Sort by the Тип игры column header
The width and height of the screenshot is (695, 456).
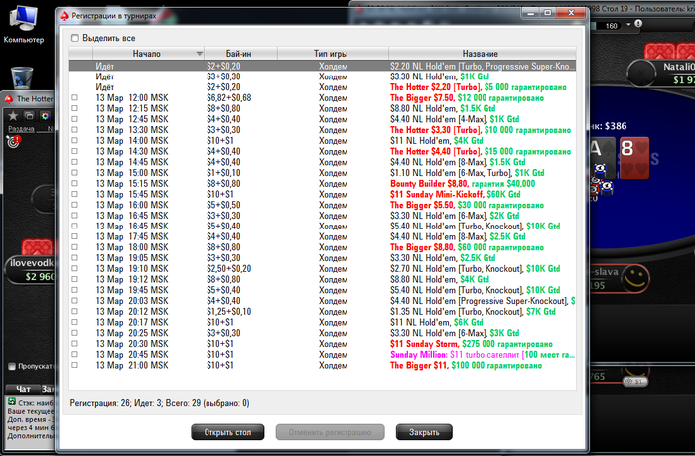tap(331, 54)
